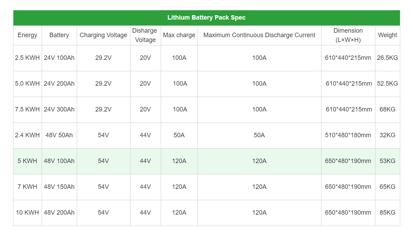Select the Energy column header
The height and width of the screenshot is (237, 413).
click(28, 35)
